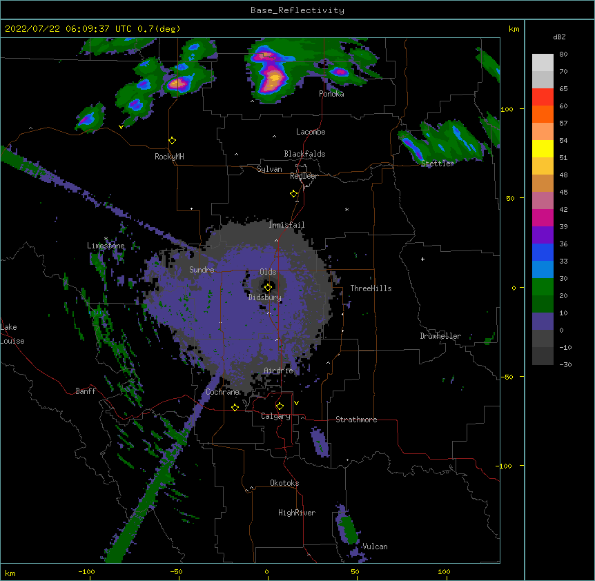
Task: Select the red 60-65 dBZ legend swatch
Action: pyautogui.click(x=543, y=97)
